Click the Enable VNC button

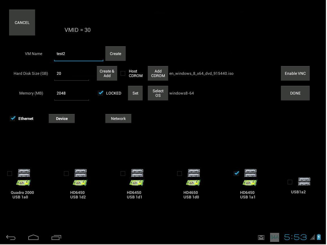pyautogui.click(x=295, y=73)
